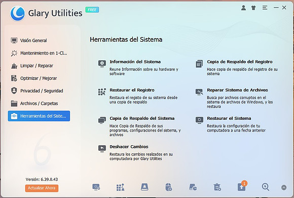The height and width of the screenshot is (198, 294).
Task: Click the Optimizar checklist icon
Action: coord(14,78)
